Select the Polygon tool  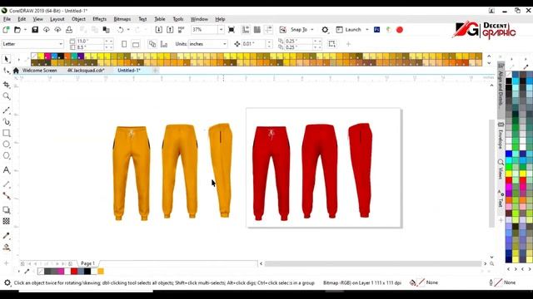click(7, 156)
